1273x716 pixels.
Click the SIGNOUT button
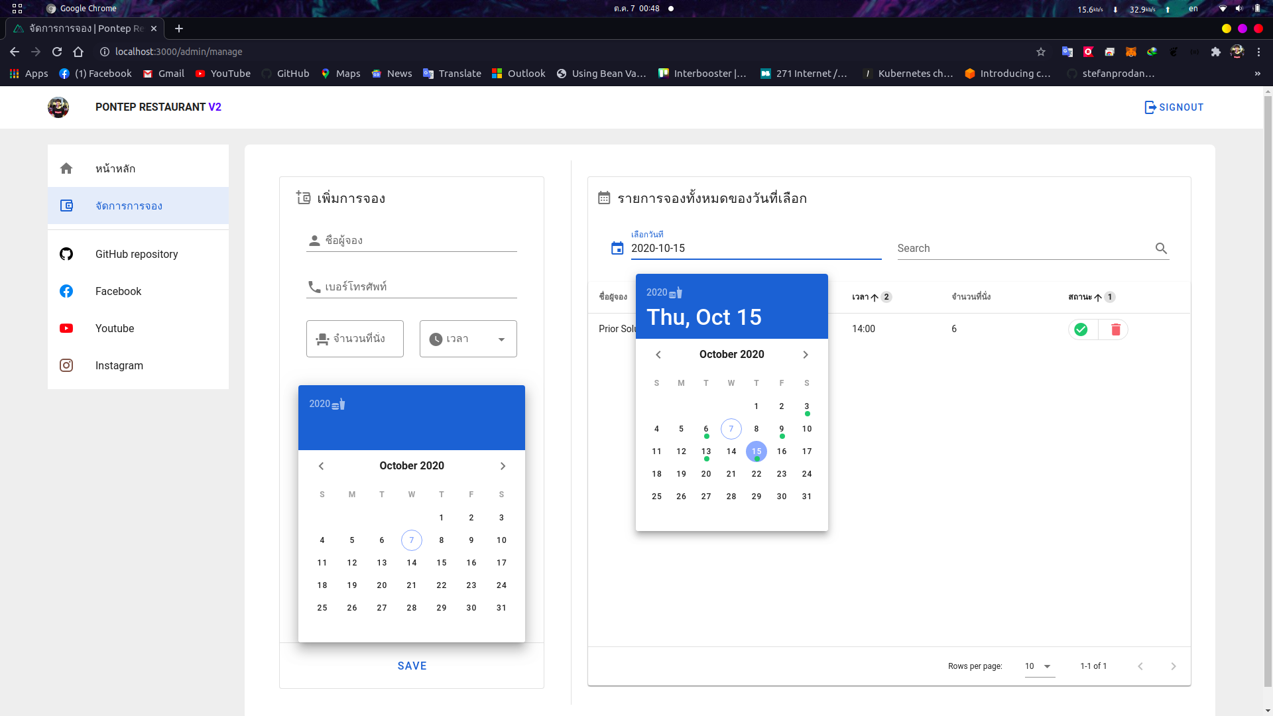[x=1174, y=107]
